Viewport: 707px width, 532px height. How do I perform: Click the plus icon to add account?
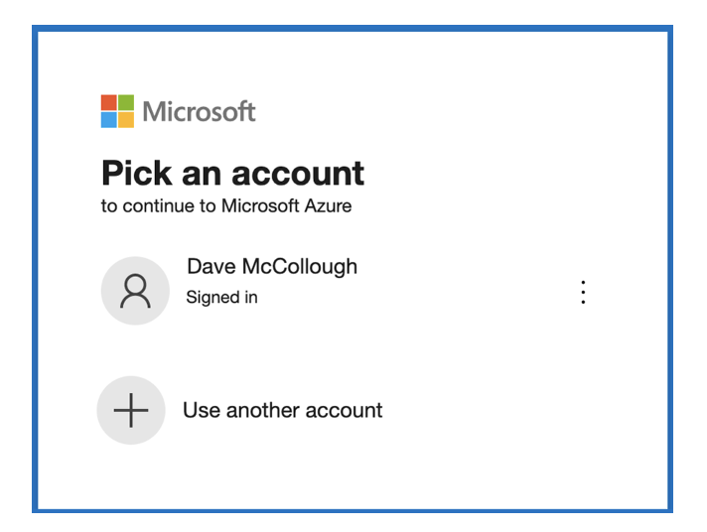coord(130,410)
